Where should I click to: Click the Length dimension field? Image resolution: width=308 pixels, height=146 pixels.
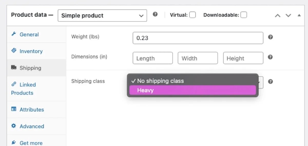point(152,58)
